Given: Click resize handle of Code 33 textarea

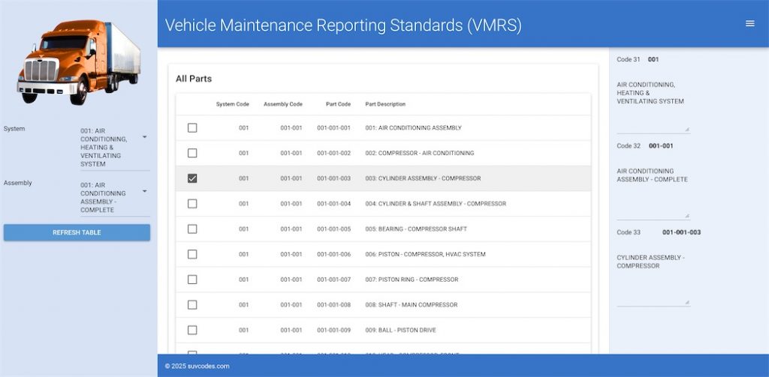Looking at the screenshot, I should click(x=686, y=302).
